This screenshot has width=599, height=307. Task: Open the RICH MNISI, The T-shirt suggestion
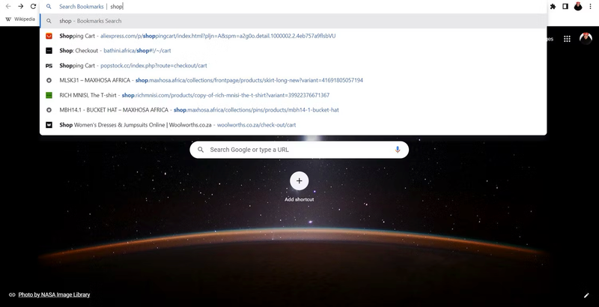pos(294,95)
